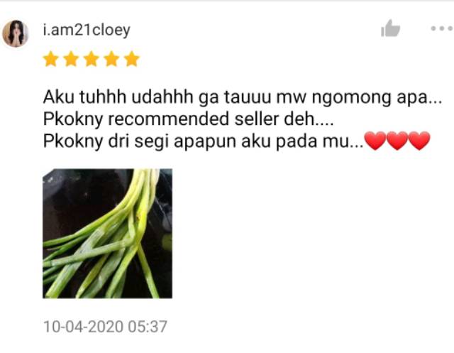Open i.am21cloey's profile avatar
454x353 pixels.
(x=16, y=33)
